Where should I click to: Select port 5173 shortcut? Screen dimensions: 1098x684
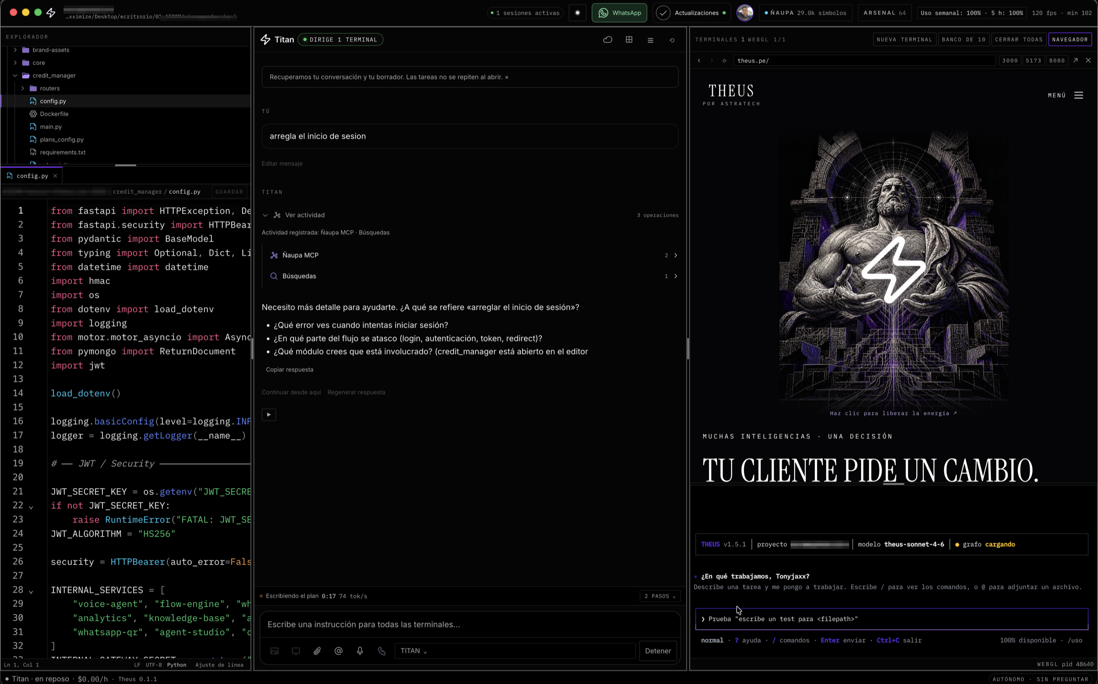pos(1033,61)
